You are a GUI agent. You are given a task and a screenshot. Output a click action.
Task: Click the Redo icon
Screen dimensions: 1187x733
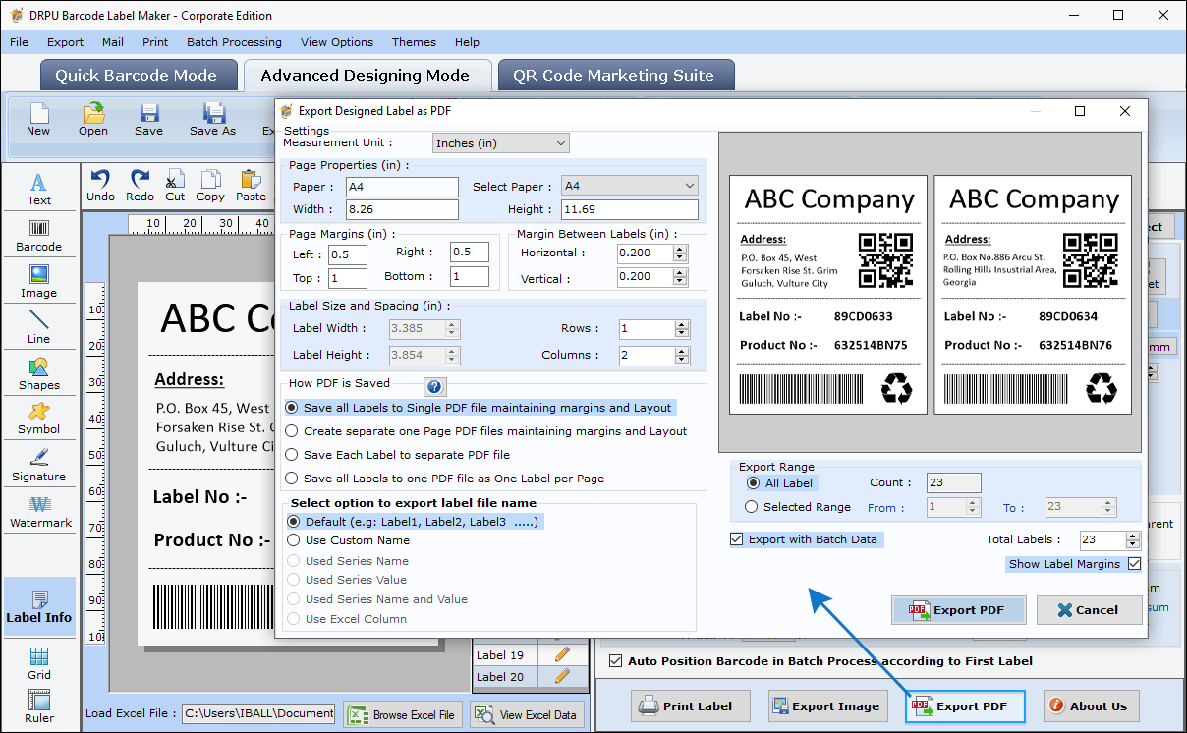(x=140, y=185)
